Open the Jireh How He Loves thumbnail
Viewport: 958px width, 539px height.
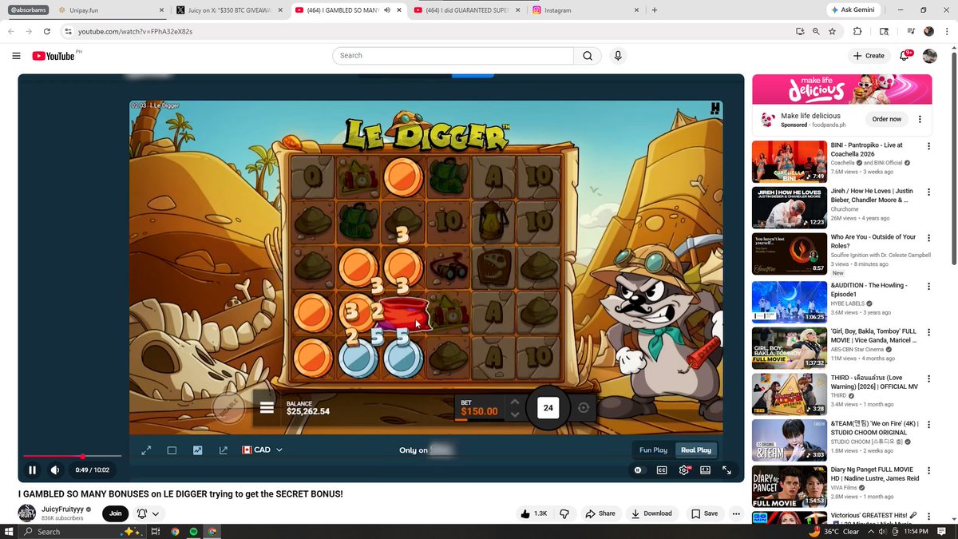tap(789, 208)
